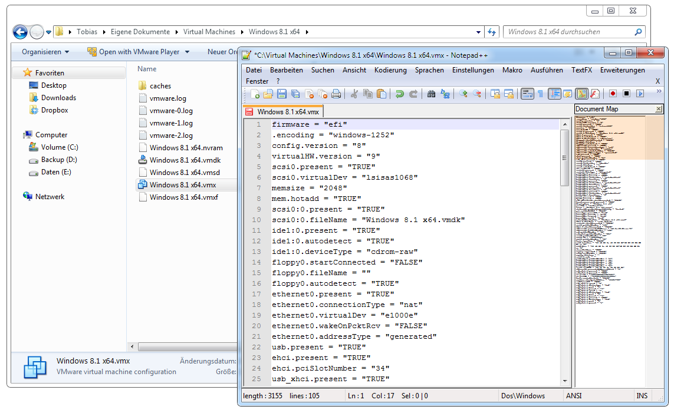Click the Neuer Ordner button in Explorer
Screen dimensions: 674x413
point(222,51)
